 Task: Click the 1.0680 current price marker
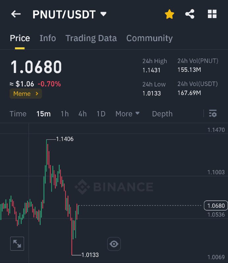click(x=216, y=205)
